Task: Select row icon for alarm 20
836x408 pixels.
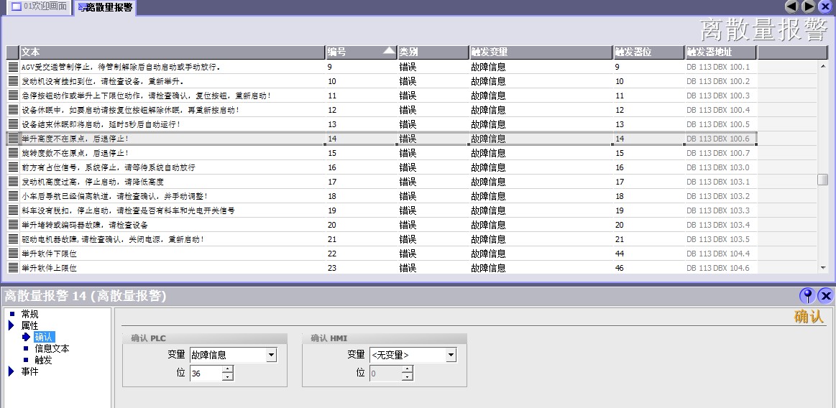Action: tap(14, 225)
